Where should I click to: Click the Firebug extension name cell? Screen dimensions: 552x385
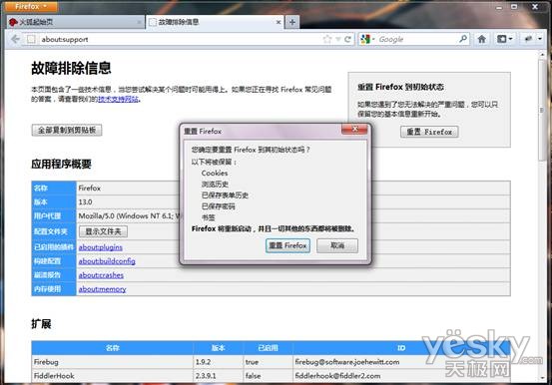pyautogui.click(x=113, y=362)
